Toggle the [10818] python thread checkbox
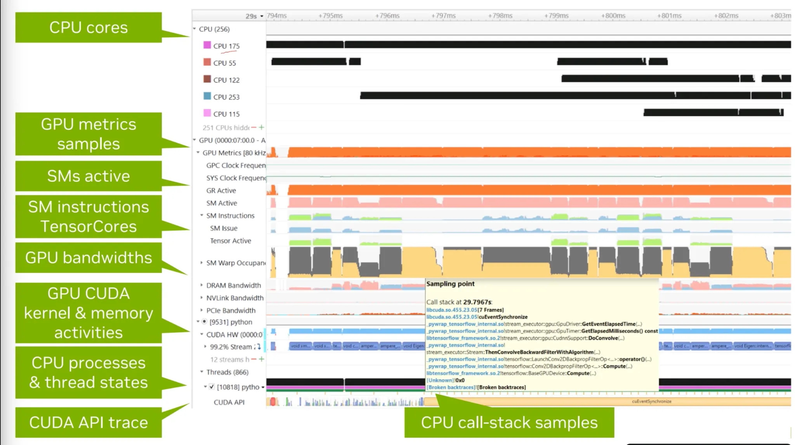Image resolution: width=795 pixels, height=445 pixels. click(x=212, y=387)
